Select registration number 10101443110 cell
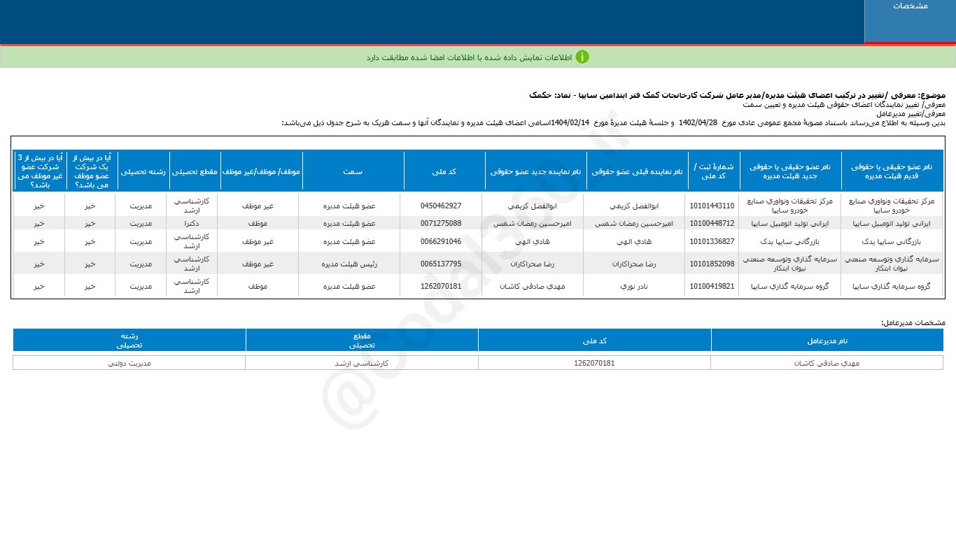This screenshot has width=956, height=537. pyautogui.click(x=712, y=206)
